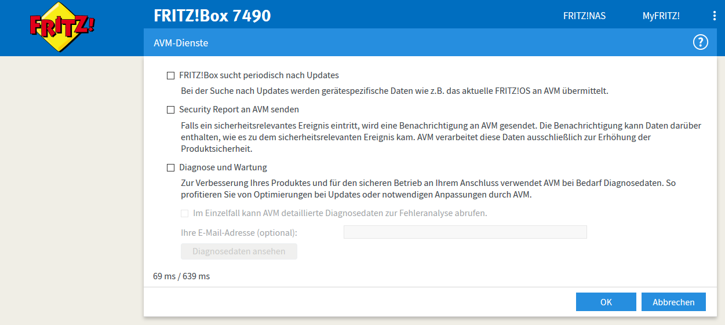This screenshot has width=725, height=325.
Task: Open FRITZ!NAS from the header
Action: (584, 16)
